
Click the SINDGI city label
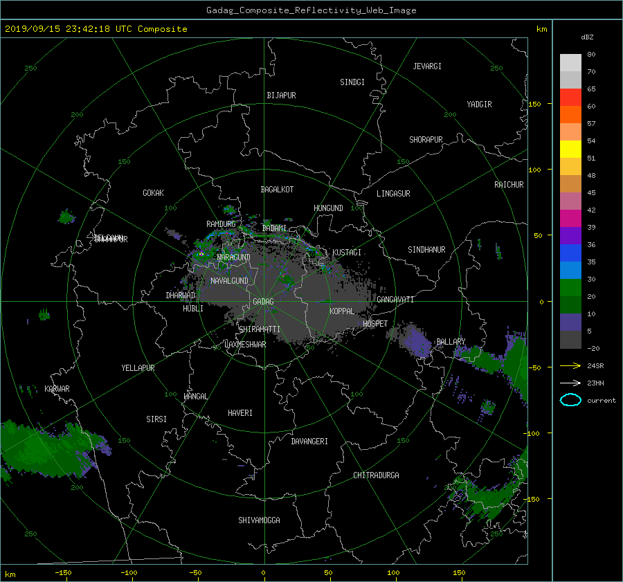[352, 82]
